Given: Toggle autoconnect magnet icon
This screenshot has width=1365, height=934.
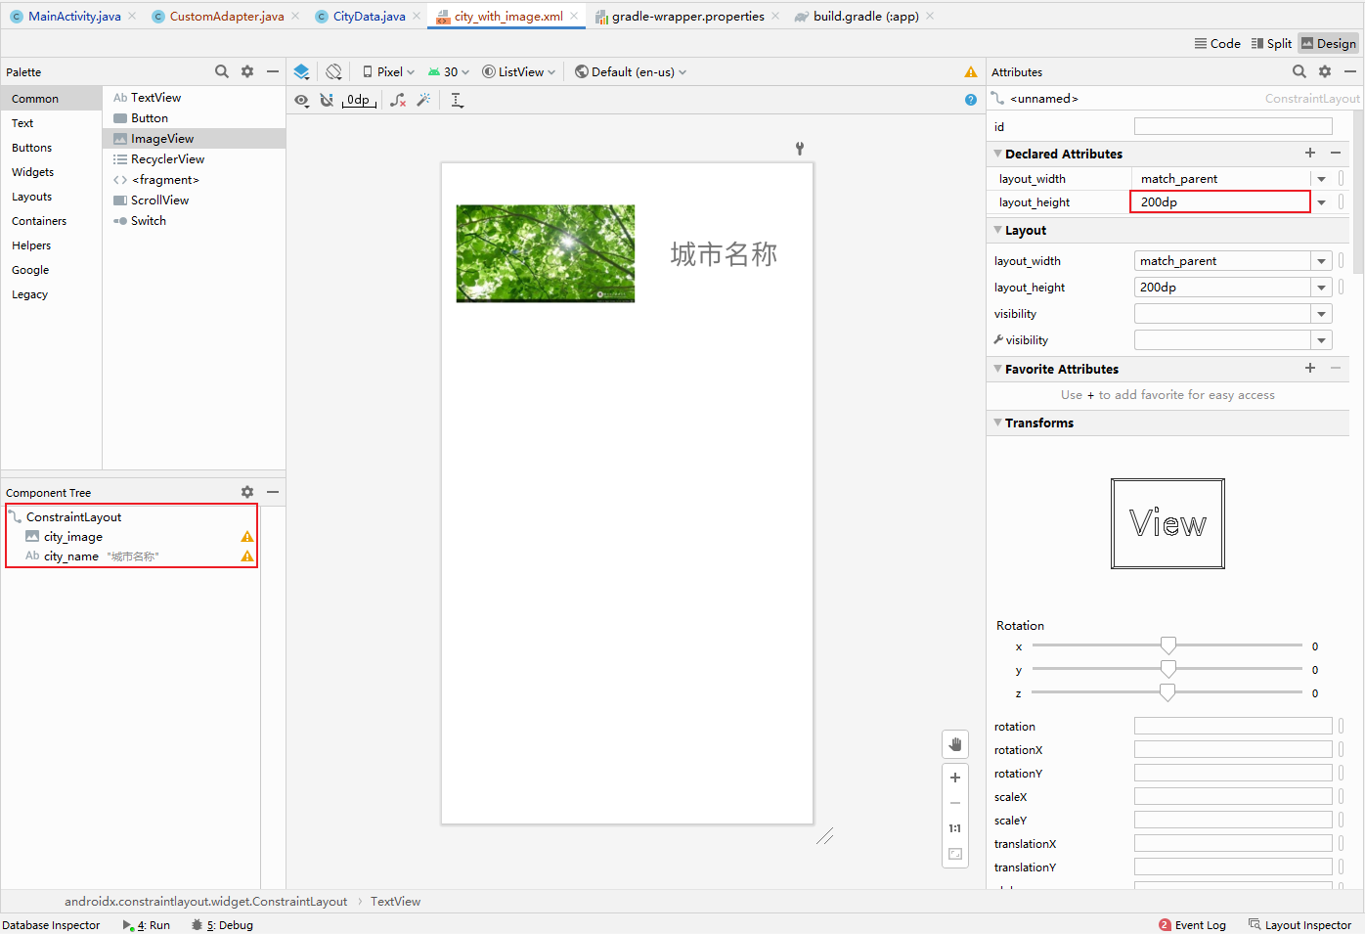Looking at the screenshot, I should pos(327,100).
